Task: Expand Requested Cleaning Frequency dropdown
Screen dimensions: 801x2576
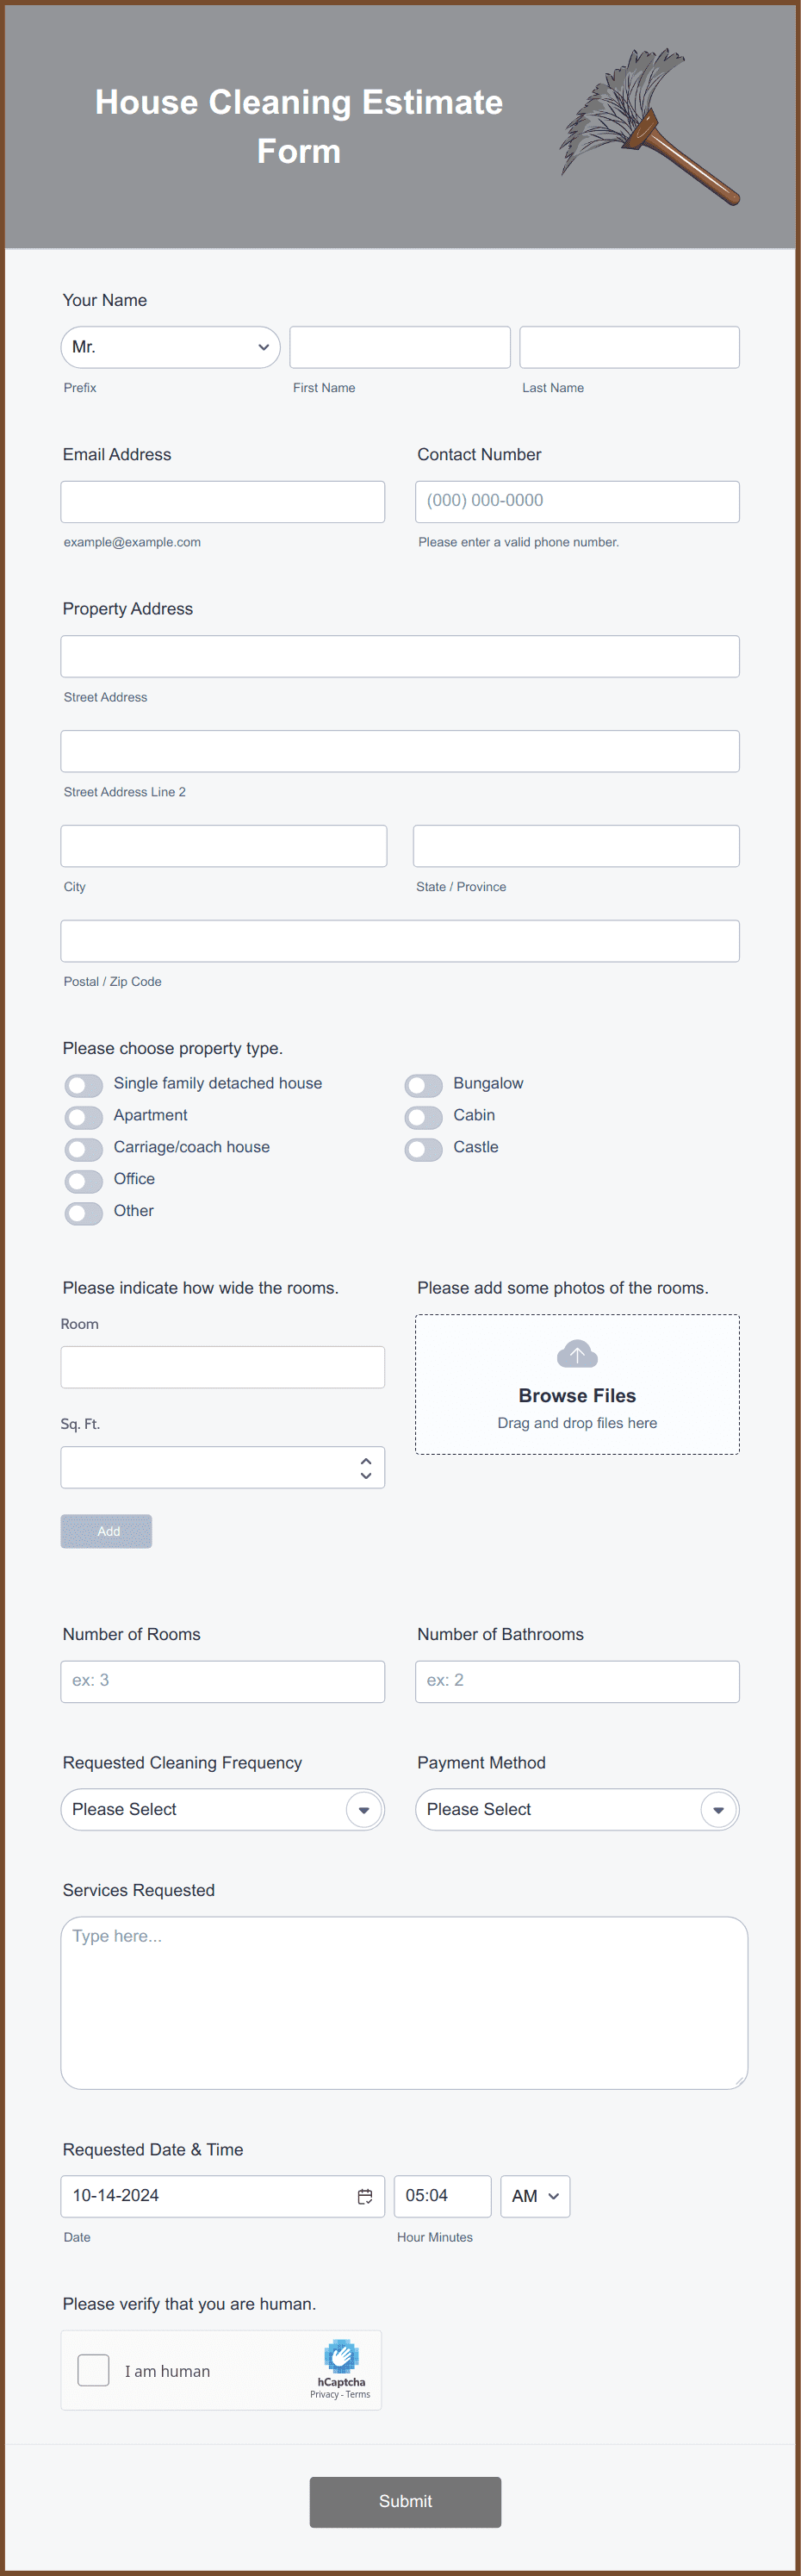Action: click(x=222, y=1809)
